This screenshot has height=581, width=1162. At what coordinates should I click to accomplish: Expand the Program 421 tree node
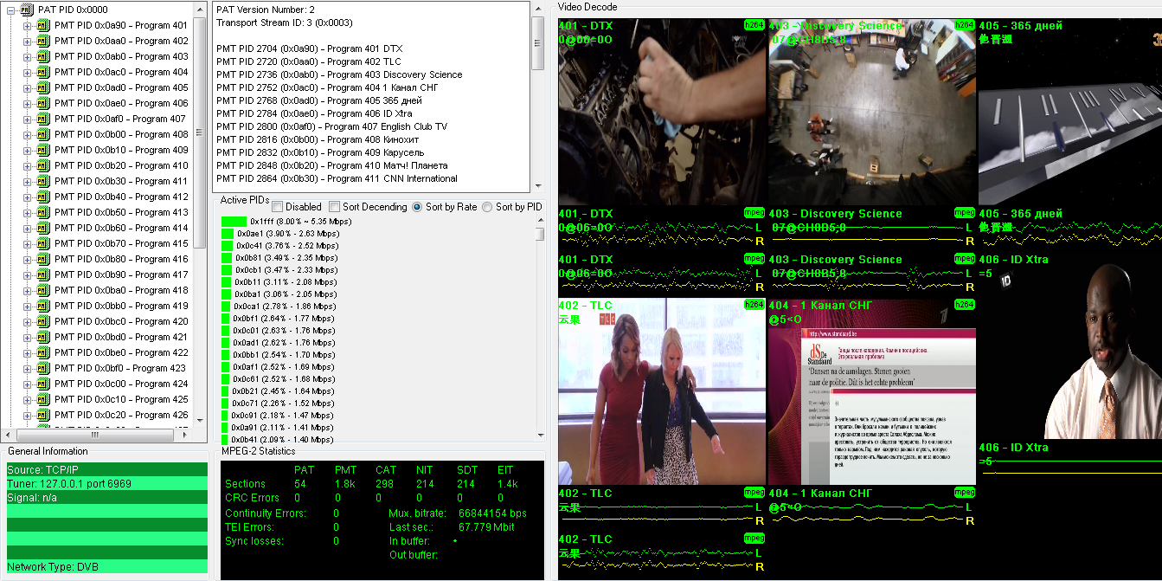click(27, 337)
